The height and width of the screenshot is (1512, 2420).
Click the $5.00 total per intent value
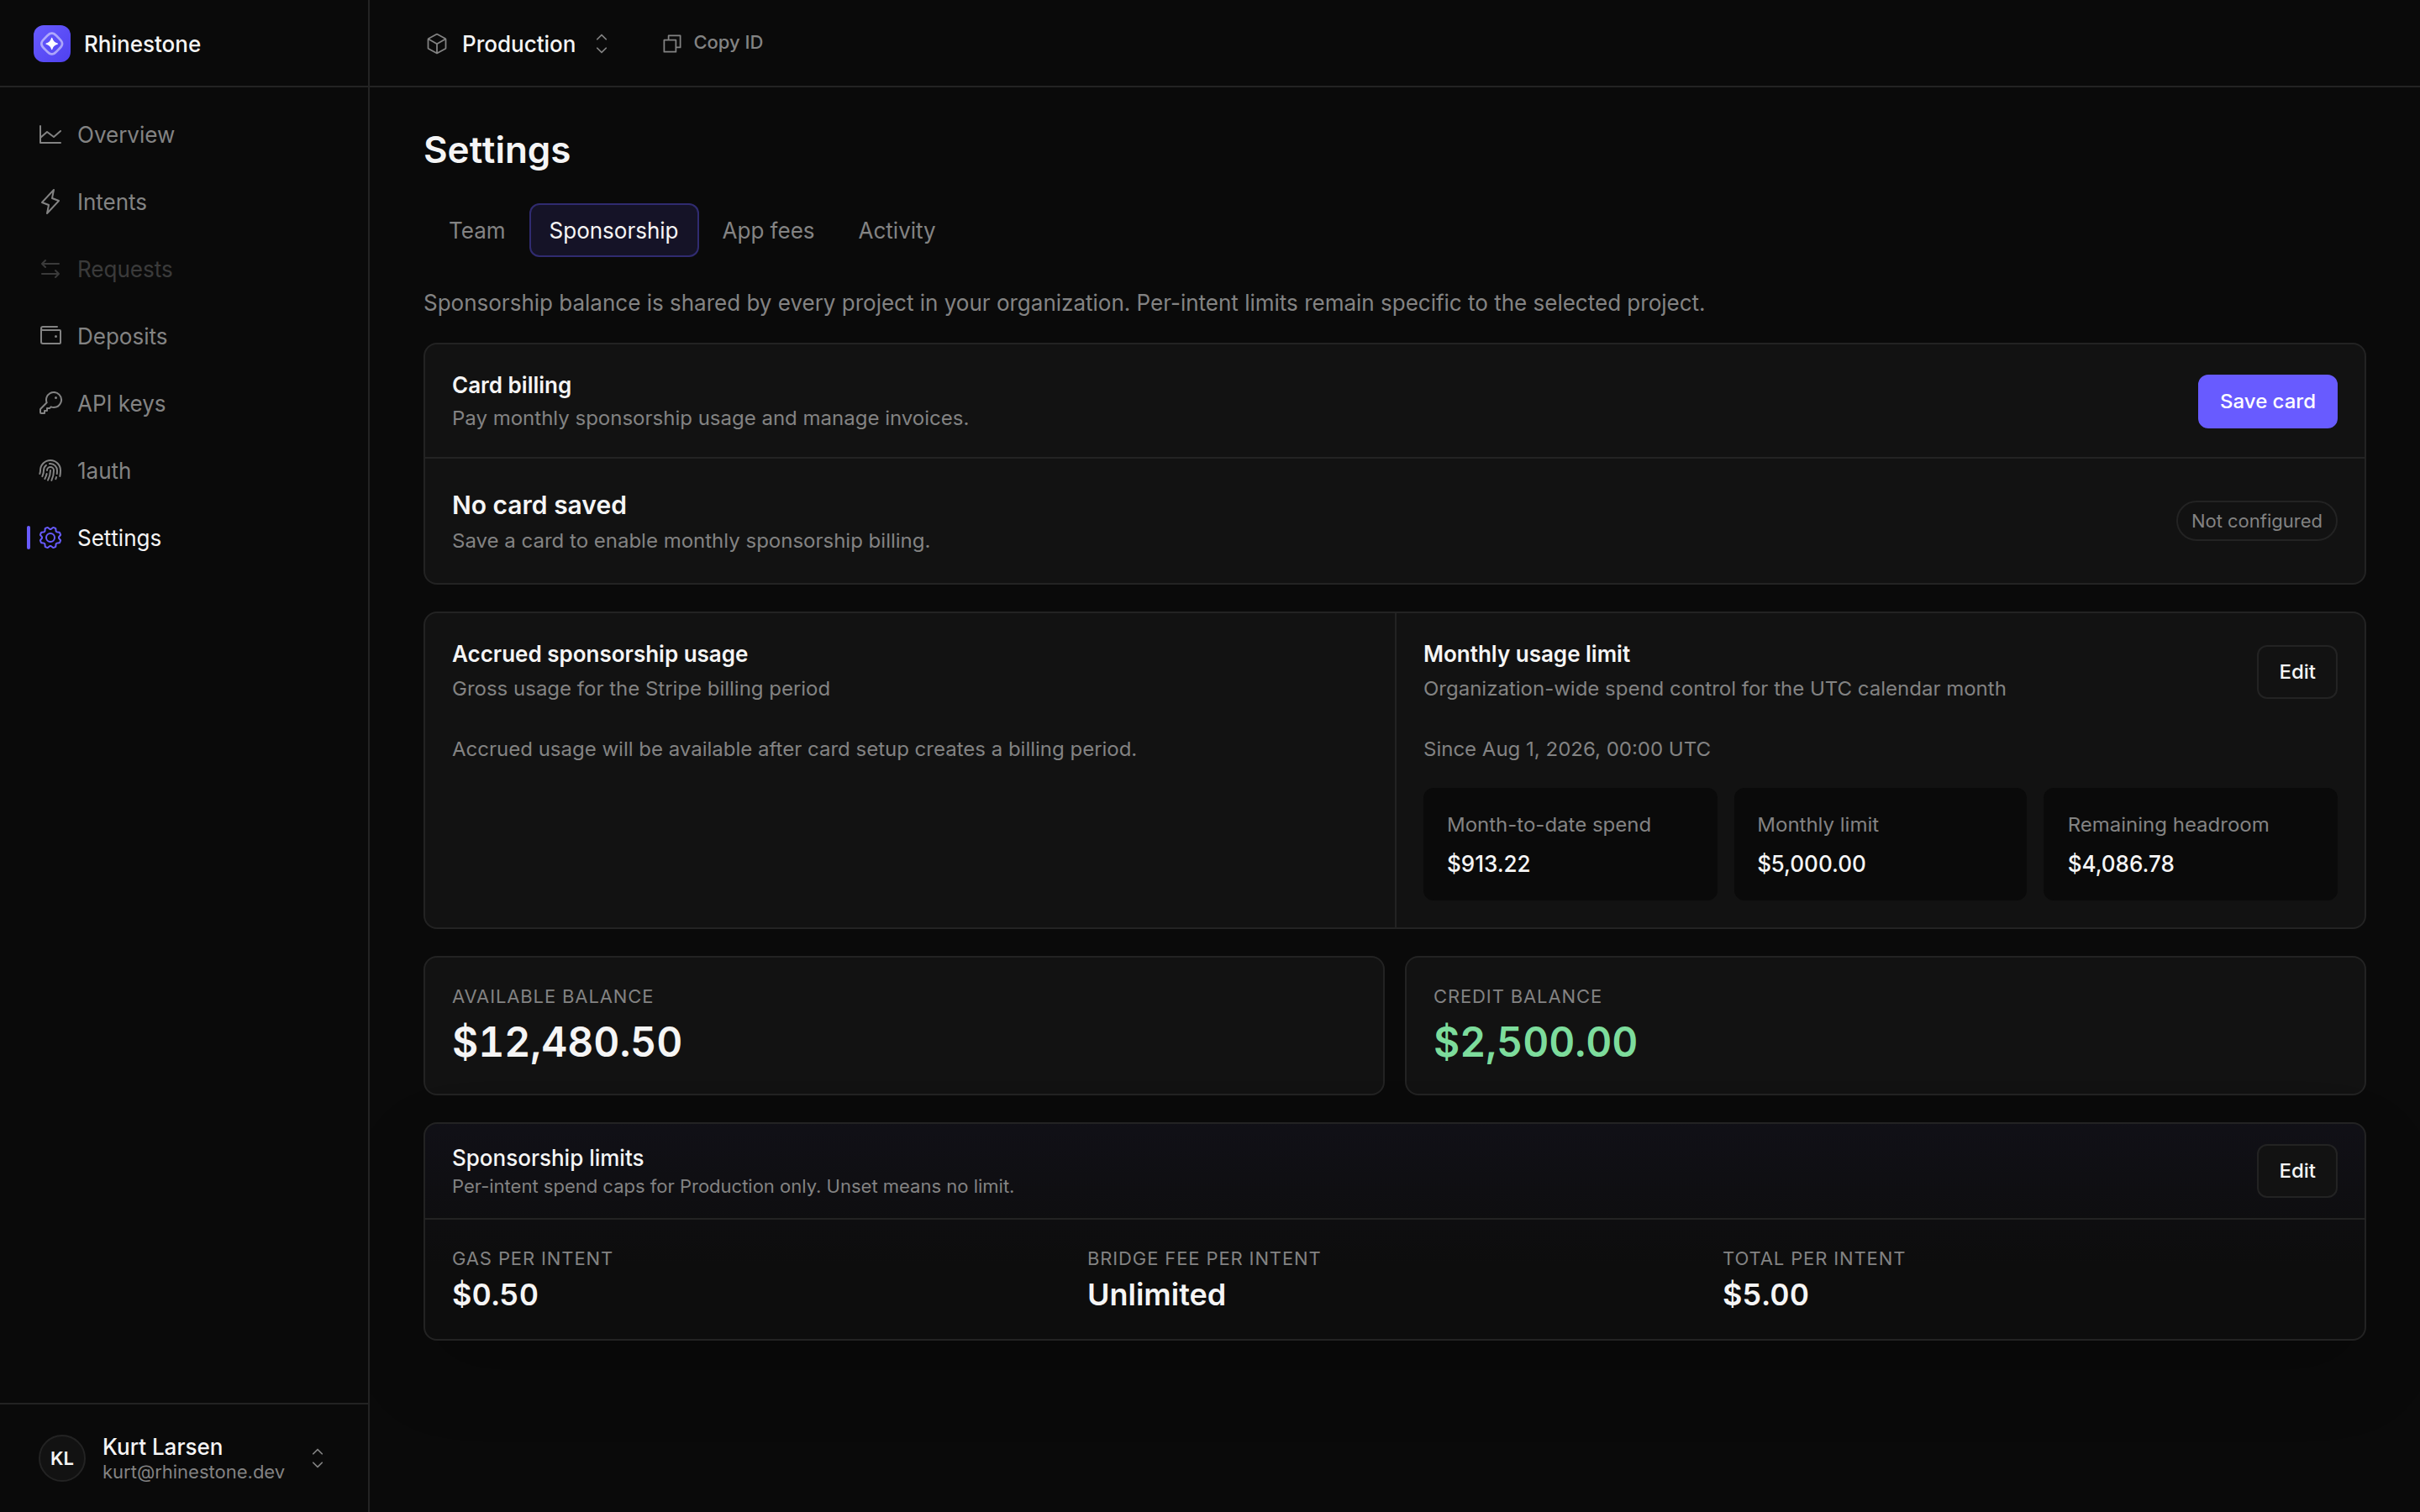1765,1294
